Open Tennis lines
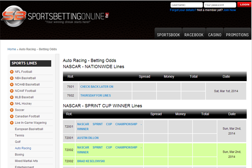The image size is (252, 168). tap(19, 135)
